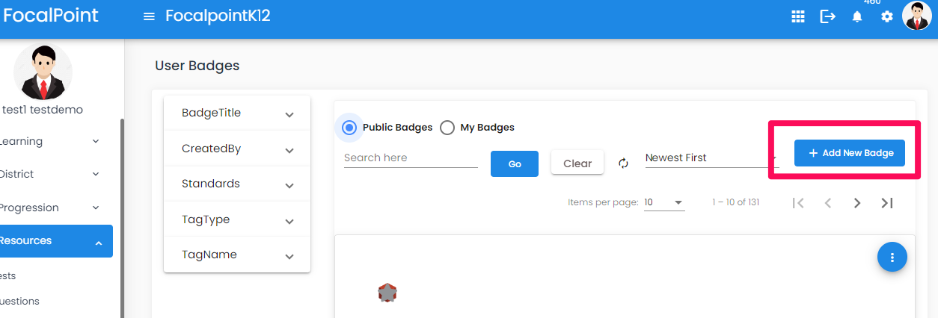Click the Search here input field
This screenshot has height=318, width=938.
tap(411, 158)
